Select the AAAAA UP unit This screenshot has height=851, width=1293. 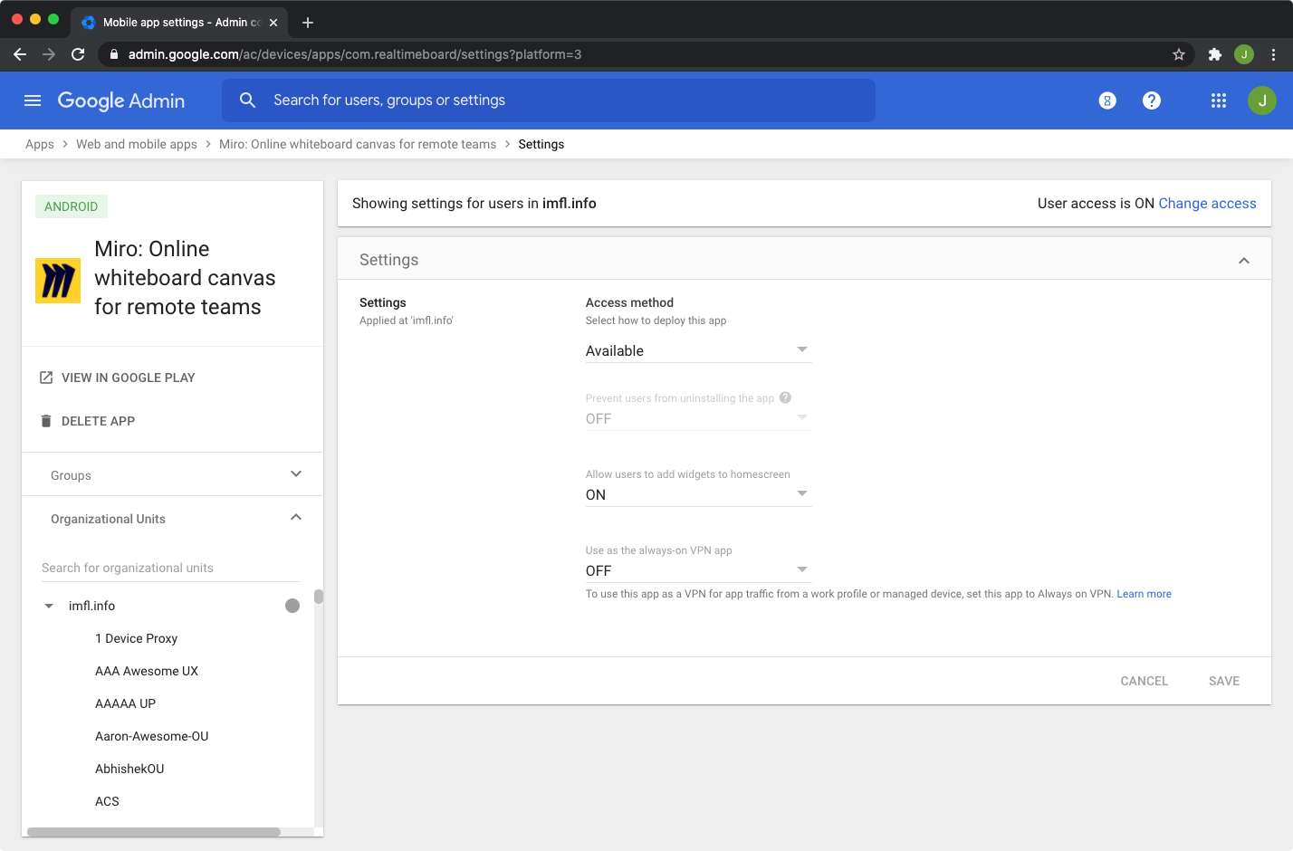(x=125, y=703)
